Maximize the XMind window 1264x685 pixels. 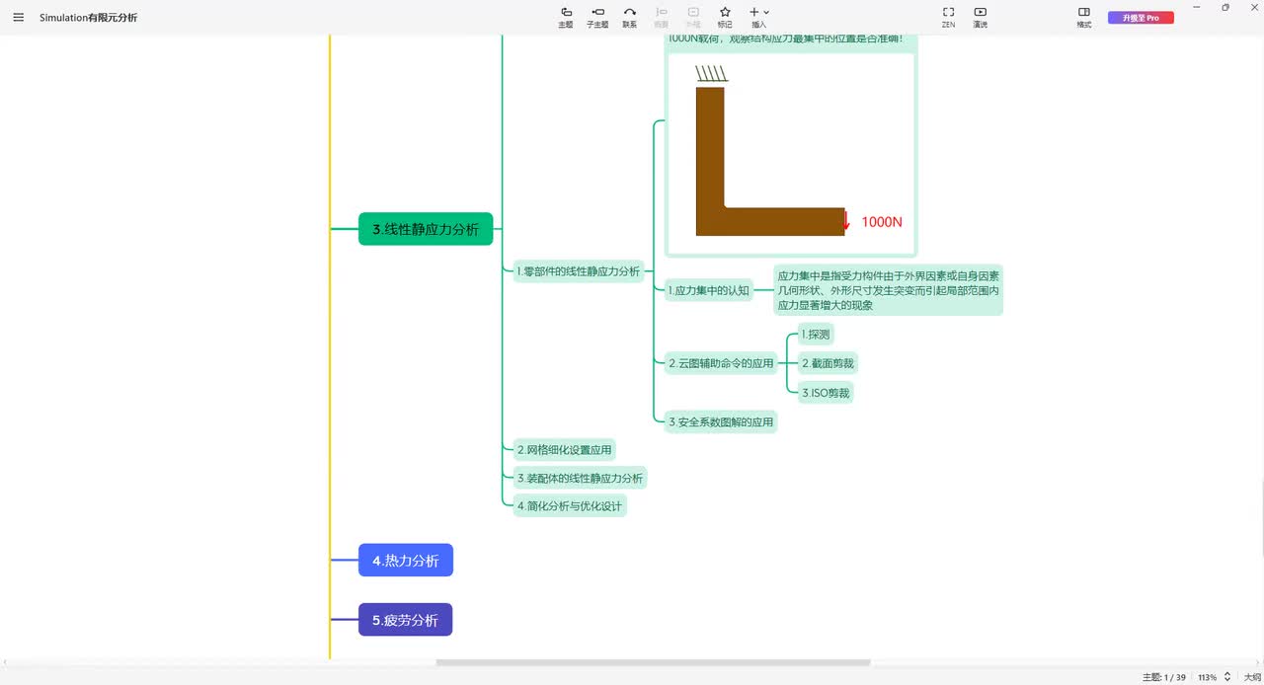click(x=1225, y=8)
